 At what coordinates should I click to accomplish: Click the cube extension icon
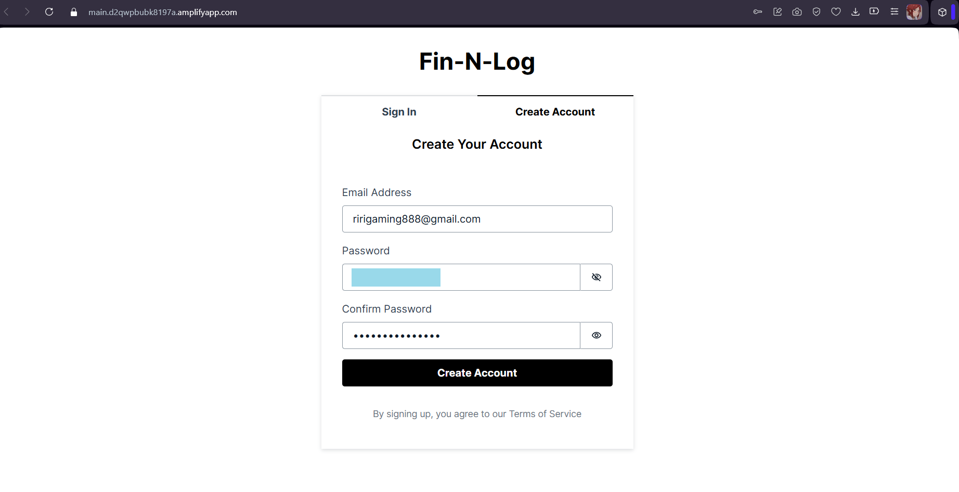[942, 11]
